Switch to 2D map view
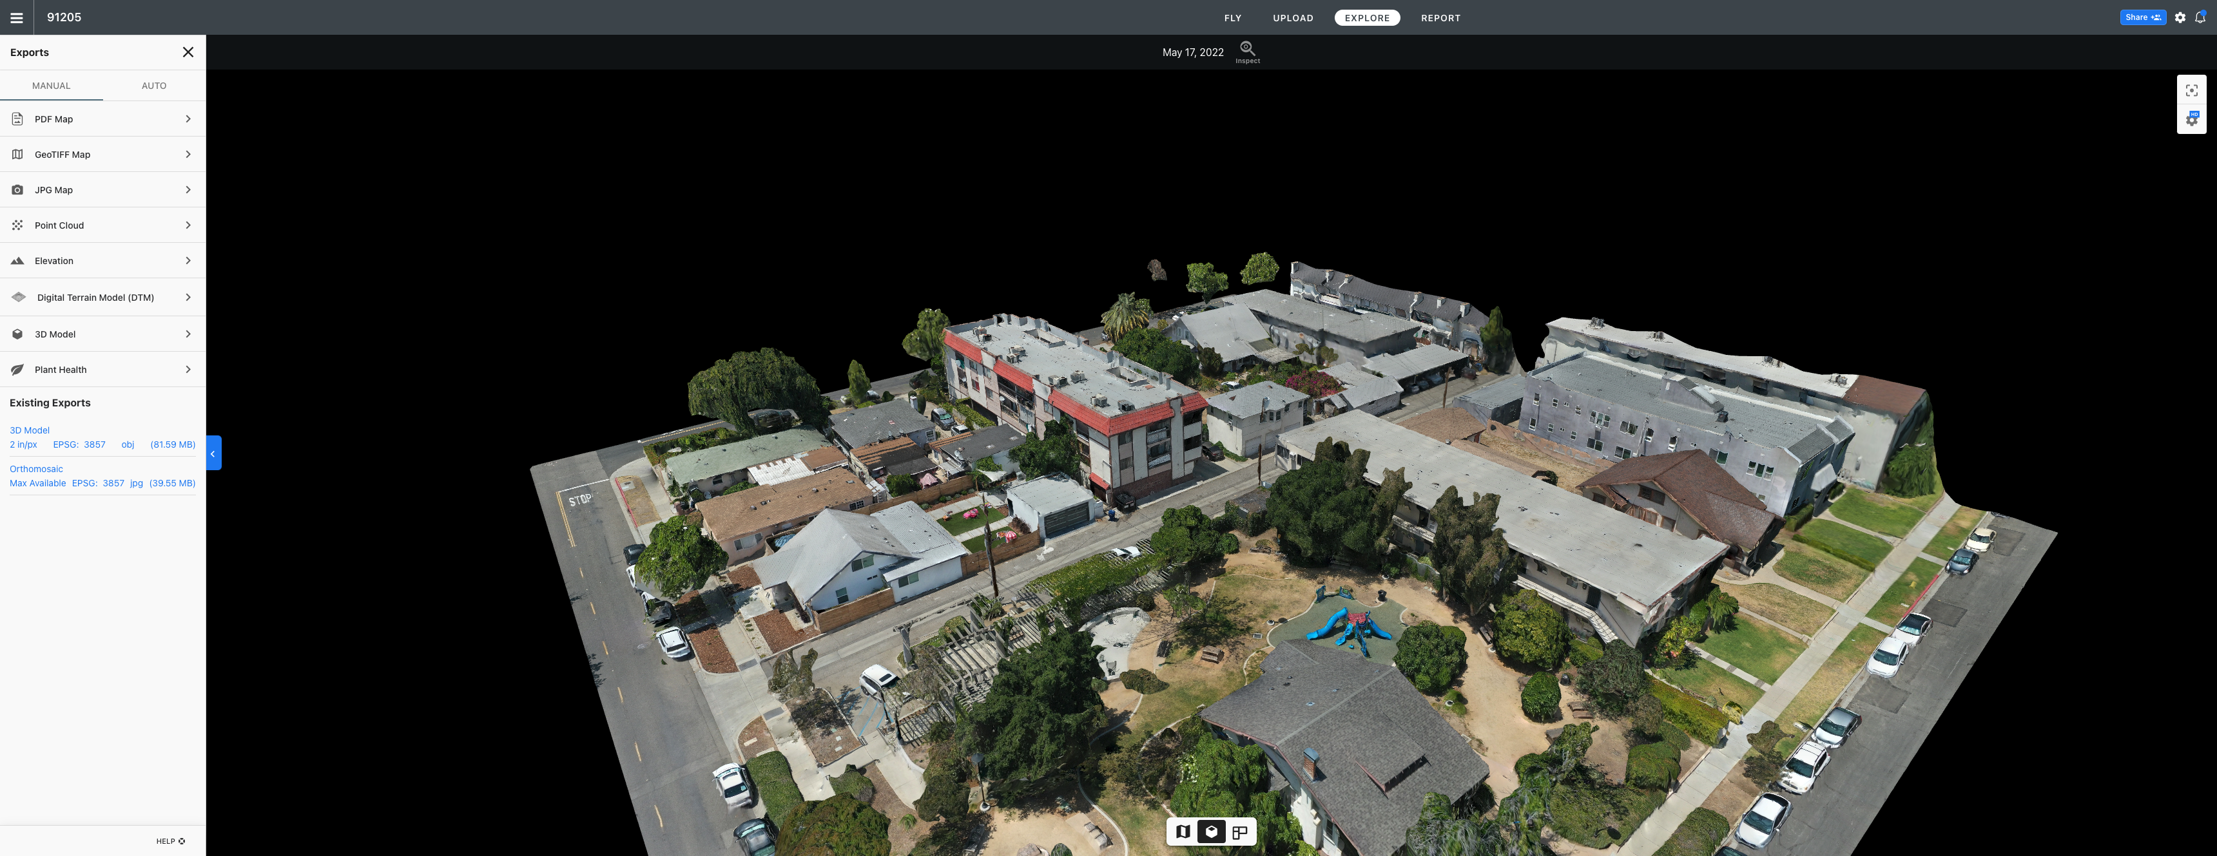Screen dimensions: 2217x856 (x=1183, y=832)
